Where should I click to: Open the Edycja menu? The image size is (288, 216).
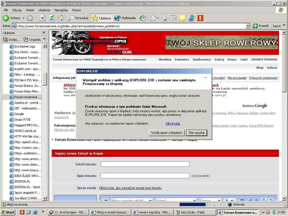17,10
